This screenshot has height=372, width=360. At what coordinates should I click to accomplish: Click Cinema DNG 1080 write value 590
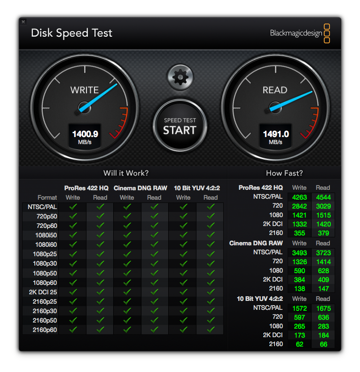299,271
